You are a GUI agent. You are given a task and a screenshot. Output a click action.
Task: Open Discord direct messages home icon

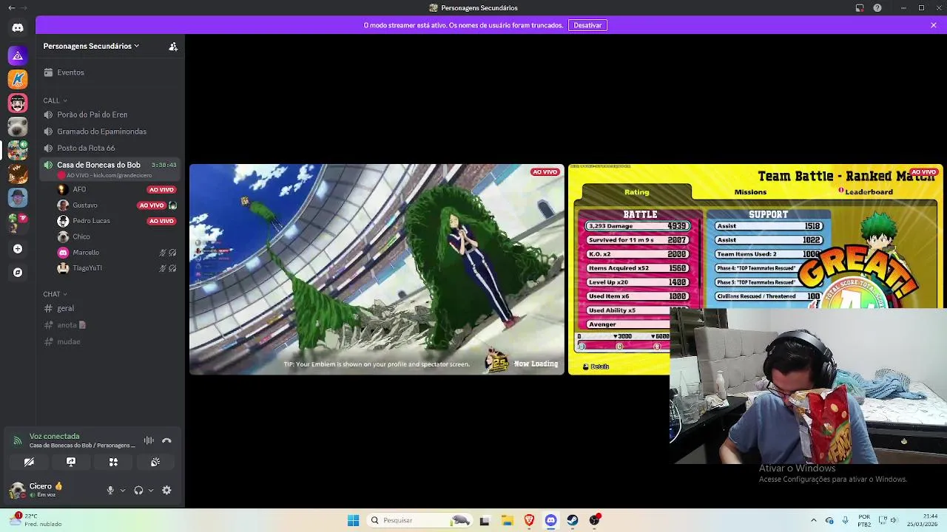pos(18,27)
